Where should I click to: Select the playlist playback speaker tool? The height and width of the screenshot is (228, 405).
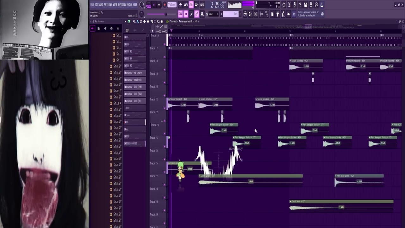pos(162,21)
